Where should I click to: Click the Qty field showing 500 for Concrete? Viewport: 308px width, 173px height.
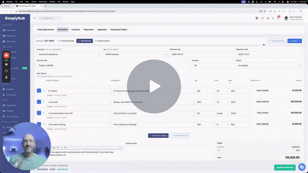point(204,102)
